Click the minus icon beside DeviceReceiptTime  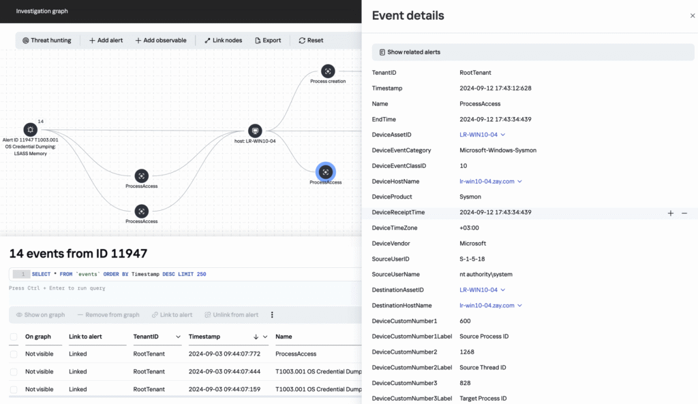(684, 213)
